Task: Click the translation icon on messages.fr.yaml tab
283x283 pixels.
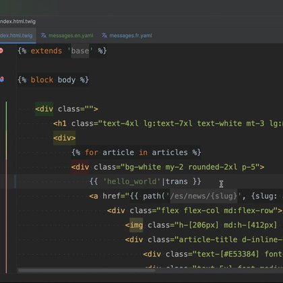Action: [x=104, y=36]
